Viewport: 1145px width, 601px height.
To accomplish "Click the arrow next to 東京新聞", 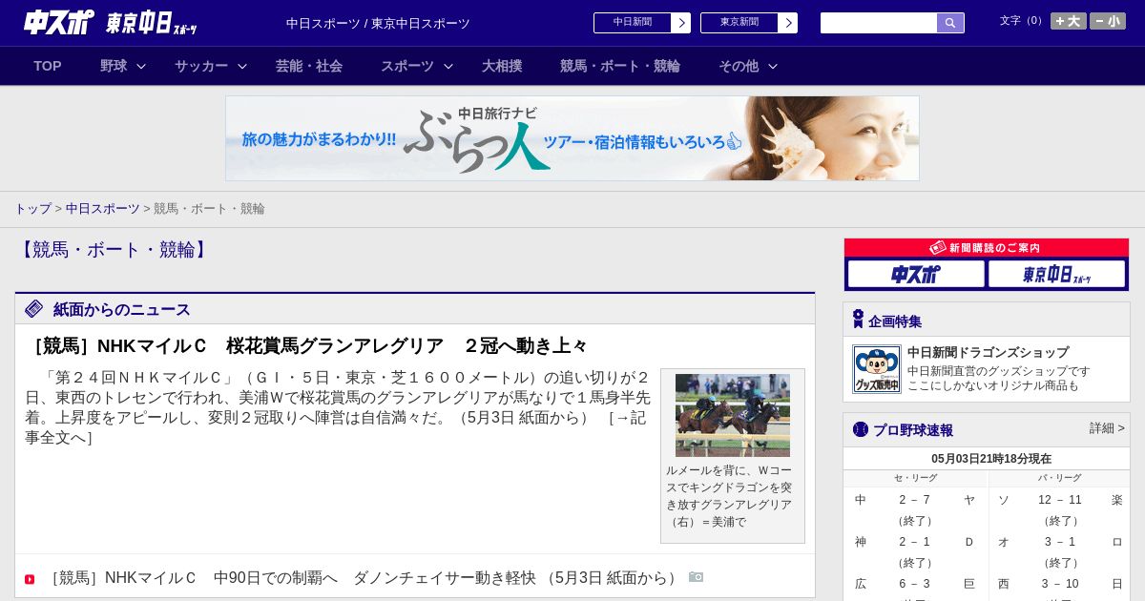I will coord(787,23).
